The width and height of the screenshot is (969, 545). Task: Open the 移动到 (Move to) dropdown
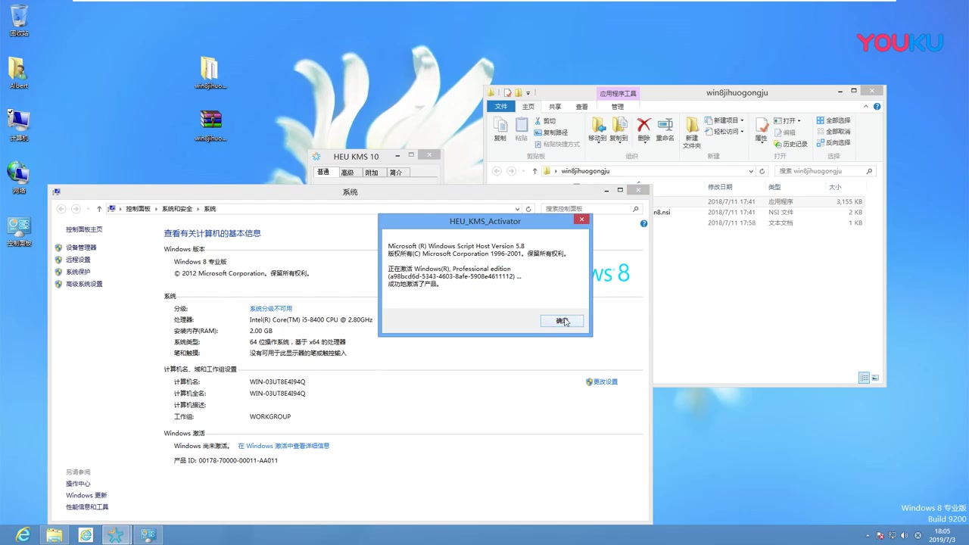click(597, 129)
